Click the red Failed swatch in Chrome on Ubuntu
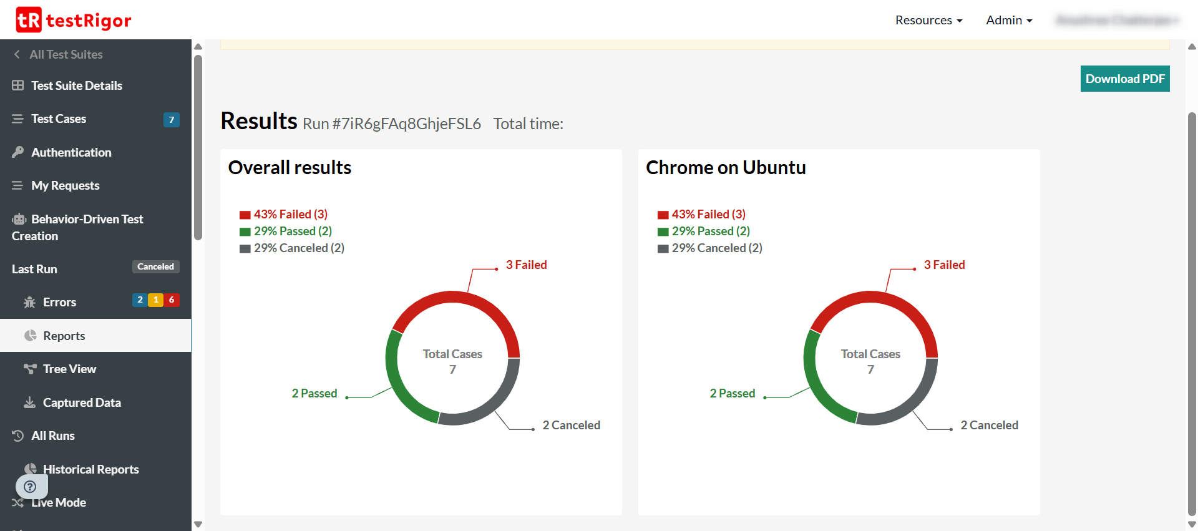The image size is (1198, 531). [663, 215]
